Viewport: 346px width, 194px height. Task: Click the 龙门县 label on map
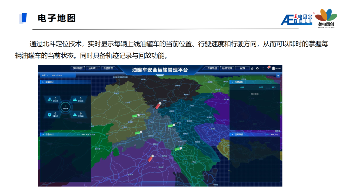tap(226, 99)
